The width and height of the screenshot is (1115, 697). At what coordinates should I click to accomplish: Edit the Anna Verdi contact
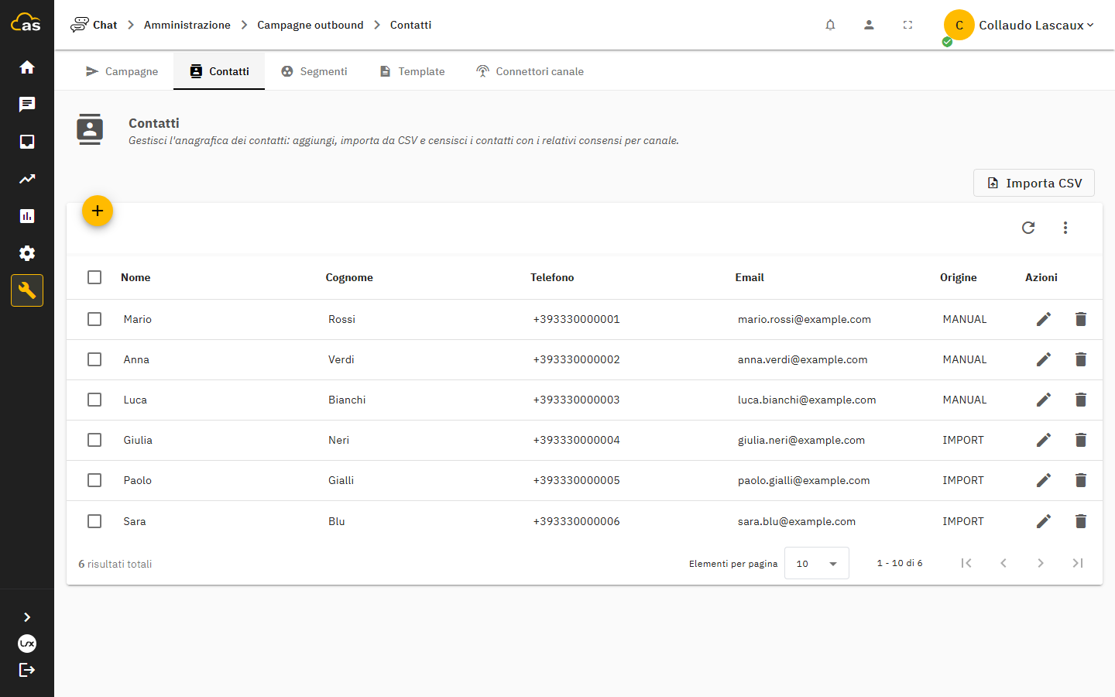(x=1044, y=359)
